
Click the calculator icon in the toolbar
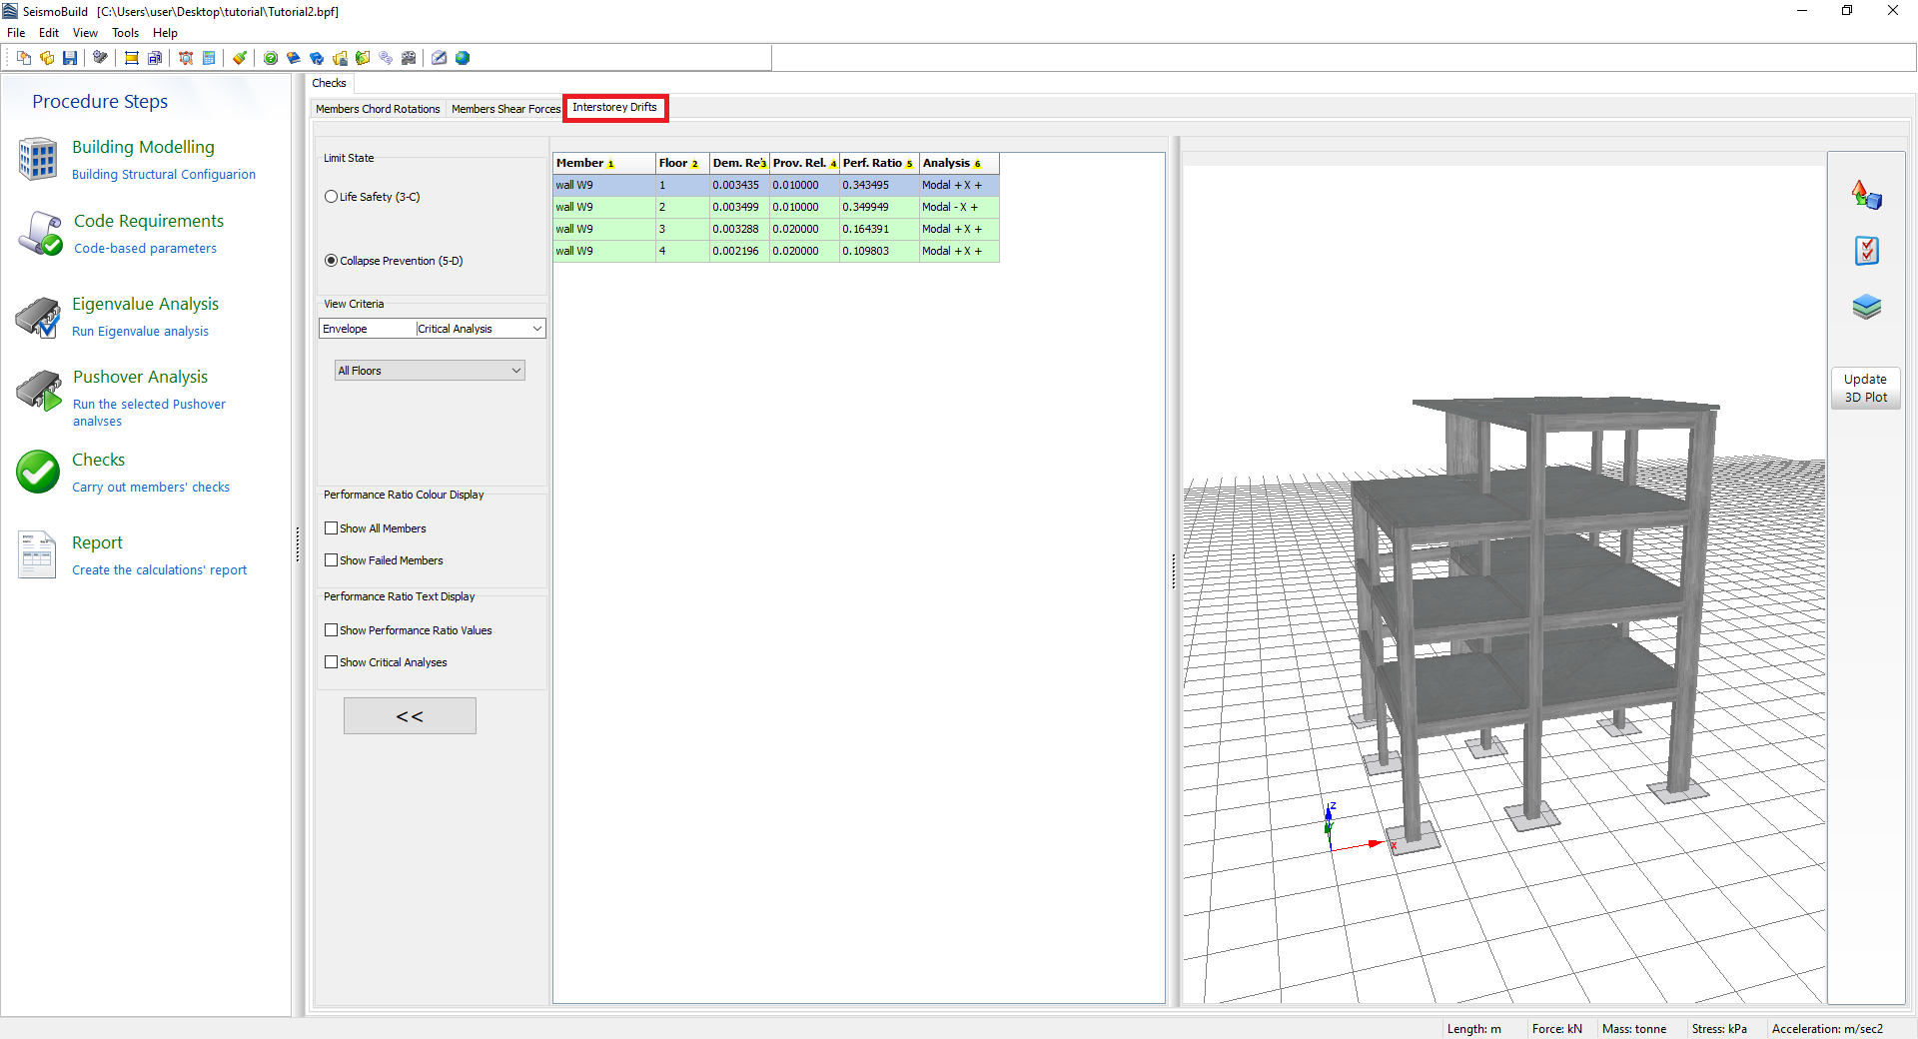(208, 58)
